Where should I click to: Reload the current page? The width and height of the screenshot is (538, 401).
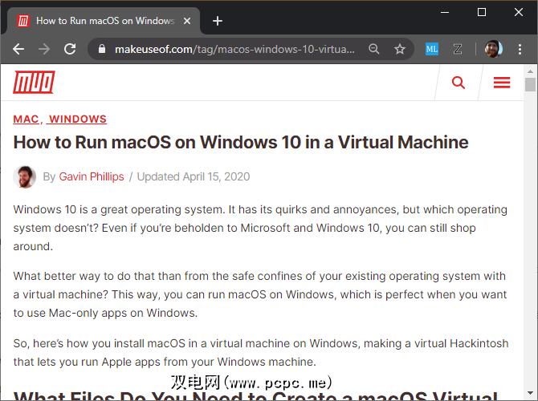point(70,49)
